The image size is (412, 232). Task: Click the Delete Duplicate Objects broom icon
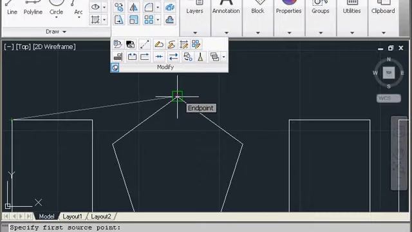(x=200, y=57)
